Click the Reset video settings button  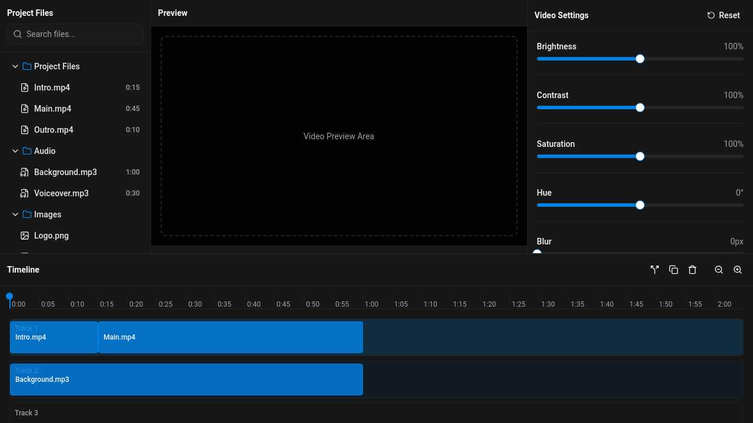click(724, 15)
